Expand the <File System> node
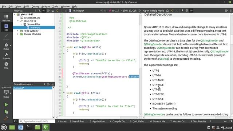This screenshot has width=233, height=131. click(18, 31)
